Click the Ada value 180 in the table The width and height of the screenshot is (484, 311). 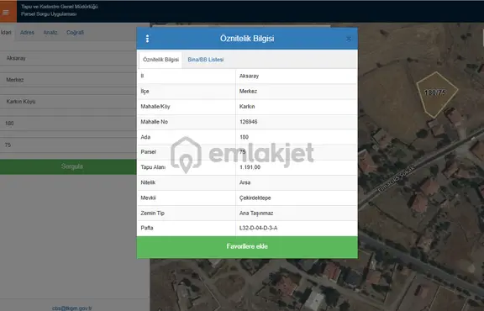(x=244, y=137)
